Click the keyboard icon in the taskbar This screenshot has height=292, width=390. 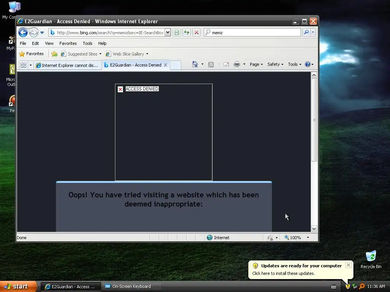334,287
